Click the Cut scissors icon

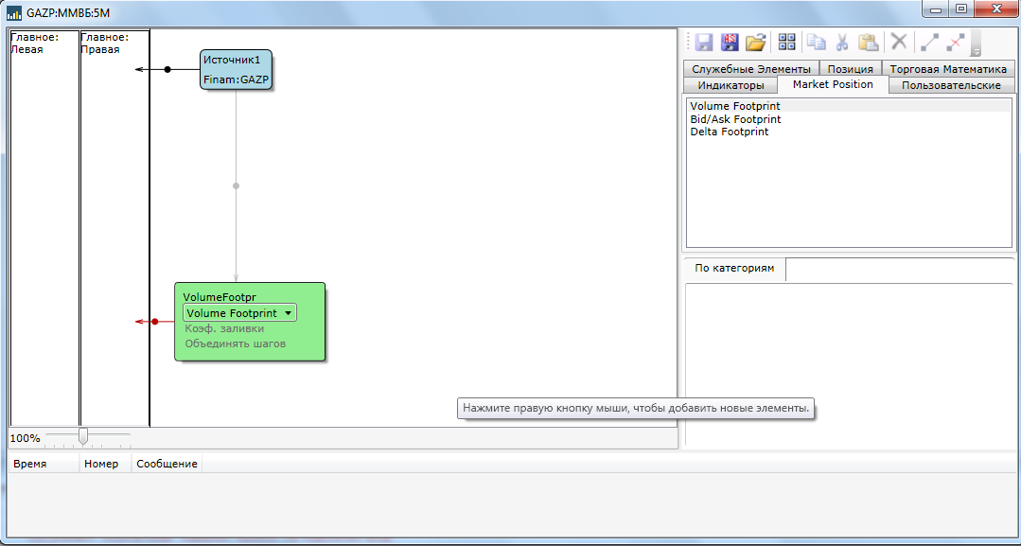842,43
